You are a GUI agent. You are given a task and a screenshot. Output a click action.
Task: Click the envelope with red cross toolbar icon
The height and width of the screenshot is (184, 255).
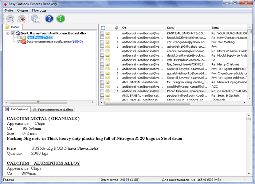[22, 19]
